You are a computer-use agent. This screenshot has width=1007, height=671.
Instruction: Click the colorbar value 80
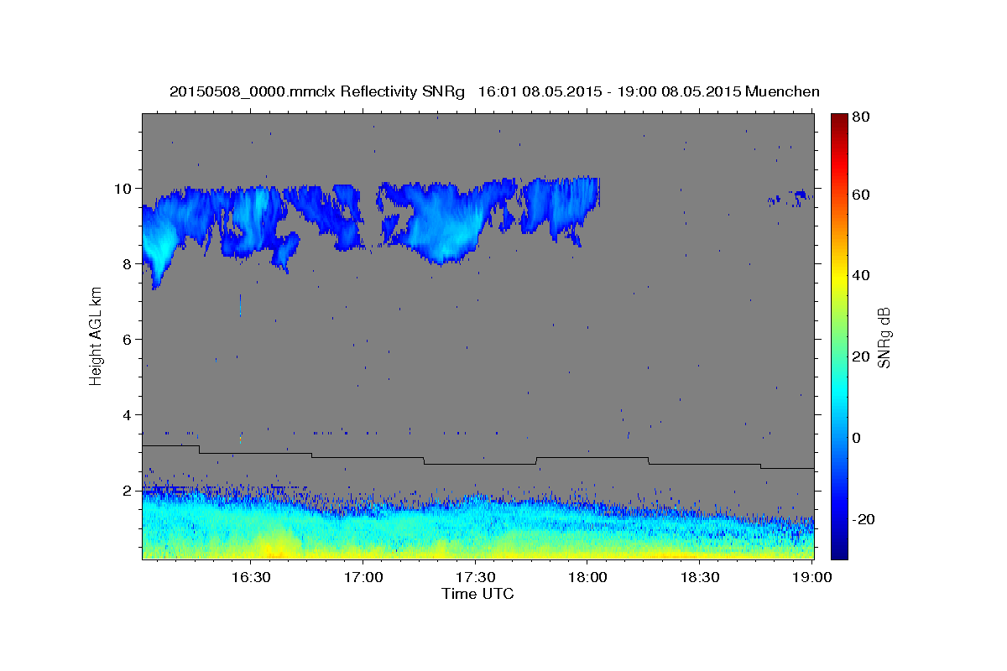click(x=860, y=117)
